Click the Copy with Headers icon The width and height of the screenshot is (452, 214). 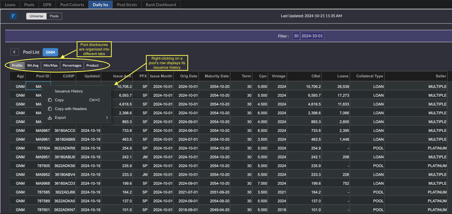(50, 109)
